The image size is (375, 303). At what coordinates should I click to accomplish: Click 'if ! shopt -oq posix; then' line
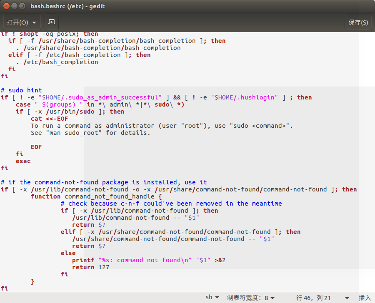[x=49, y=34]
